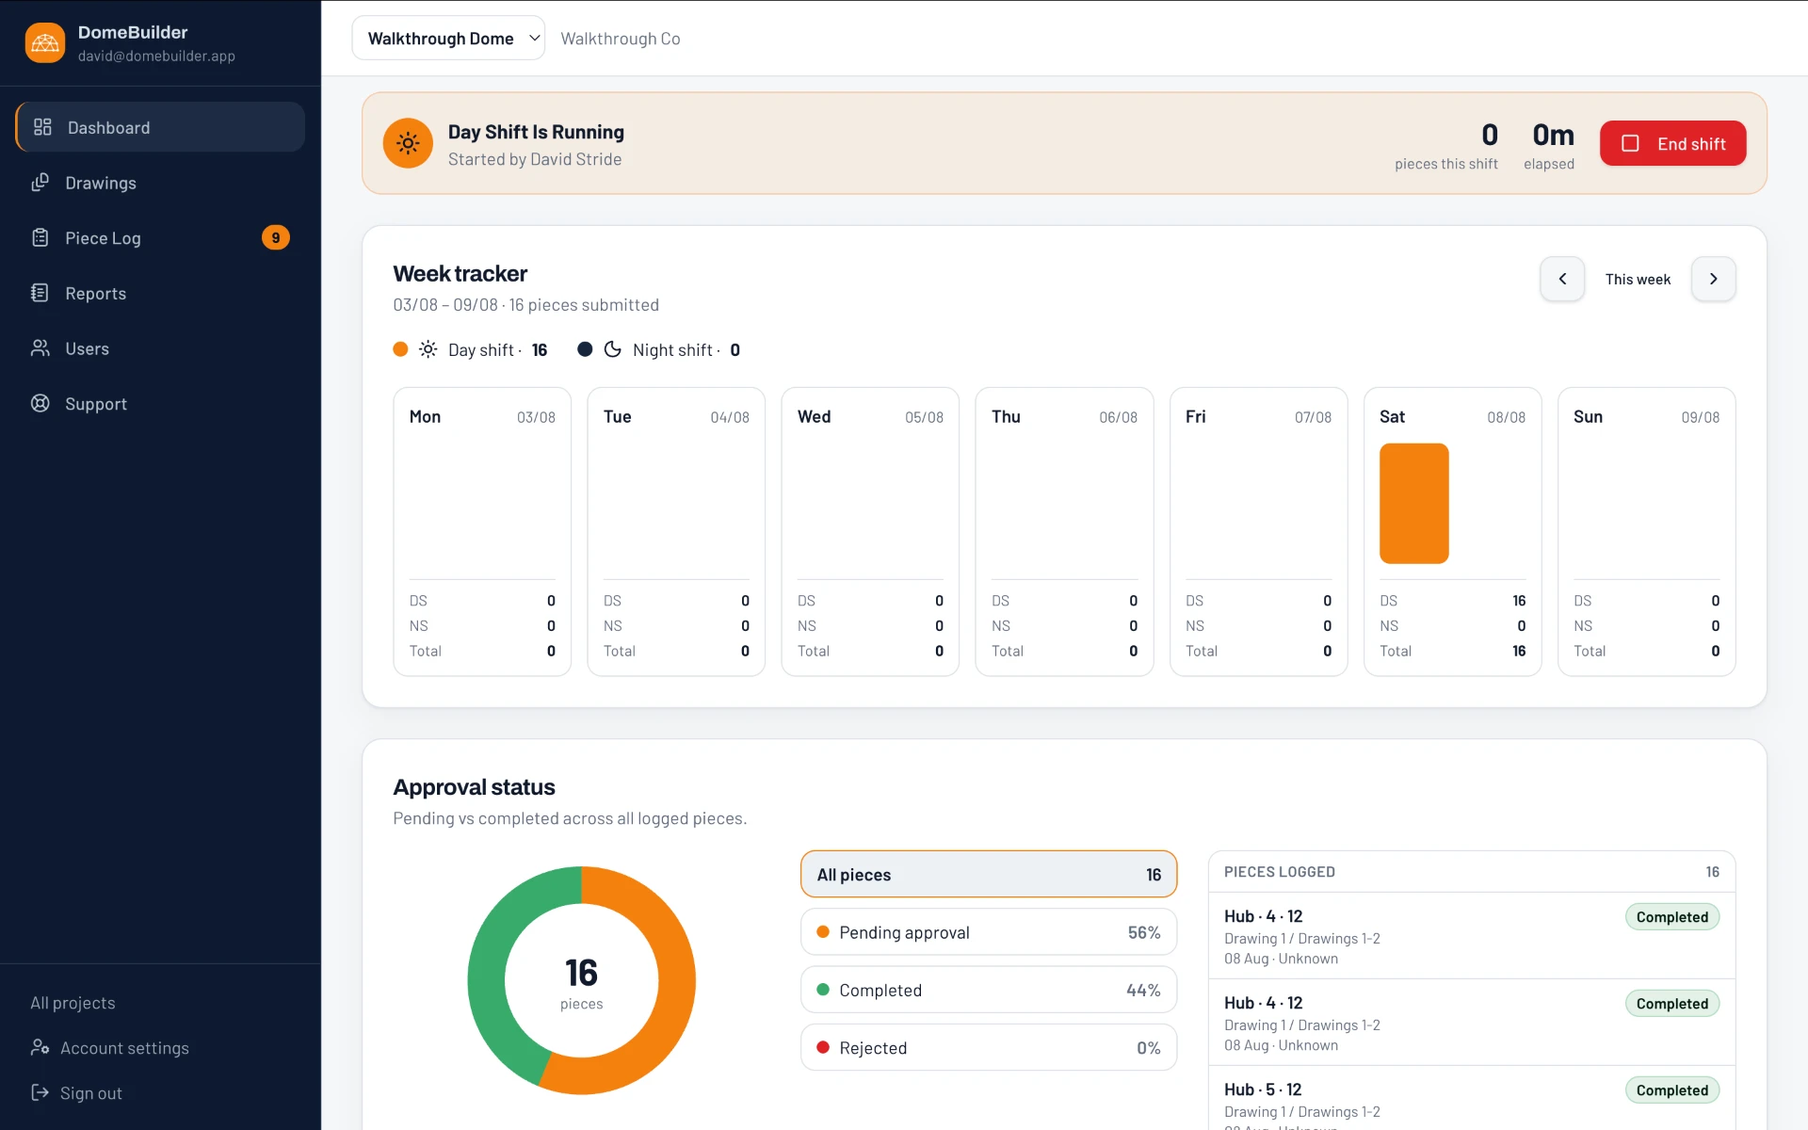
Task: Click the Account settings person-gear icon
Action: coord(40,1047)
